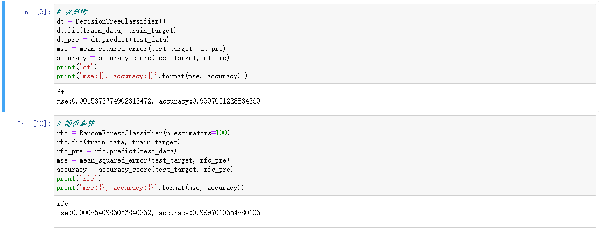The width and height of the screenshot is (600, 228).
Task: Click the mean_squared_error line in decision tree cell
Action: click(137, 48)
